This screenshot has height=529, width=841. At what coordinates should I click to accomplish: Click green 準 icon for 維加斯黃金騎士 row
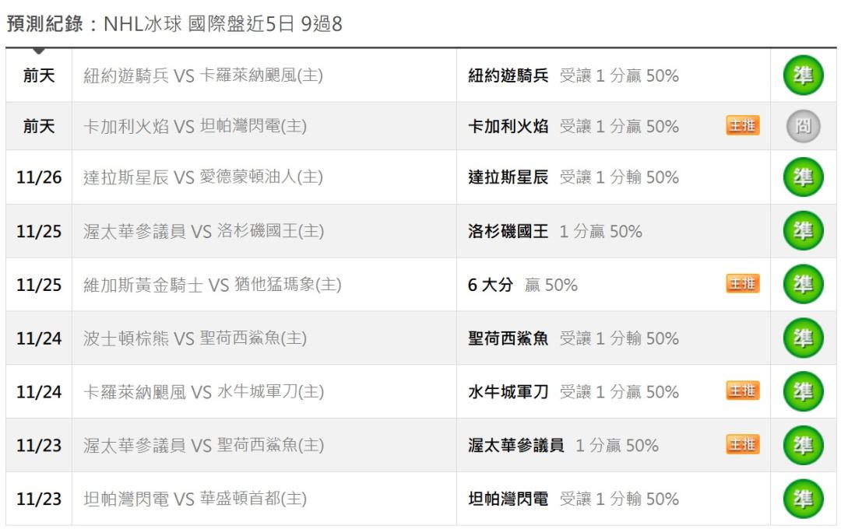coord(803,285)
